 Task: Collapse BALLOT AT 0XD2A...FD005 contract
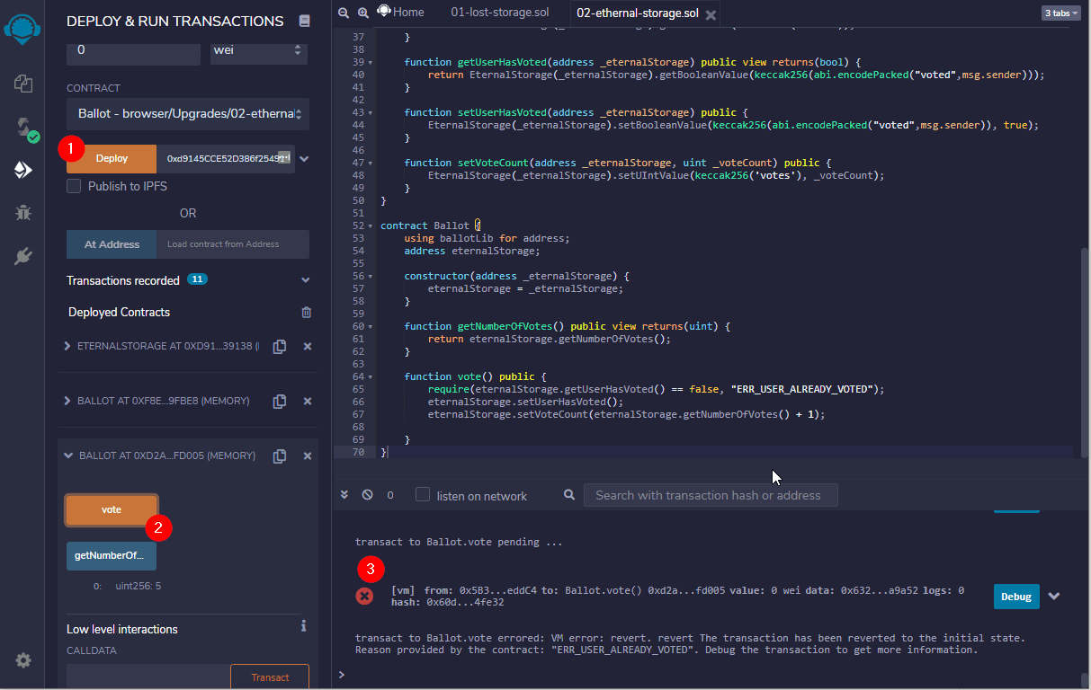[68, 456]
